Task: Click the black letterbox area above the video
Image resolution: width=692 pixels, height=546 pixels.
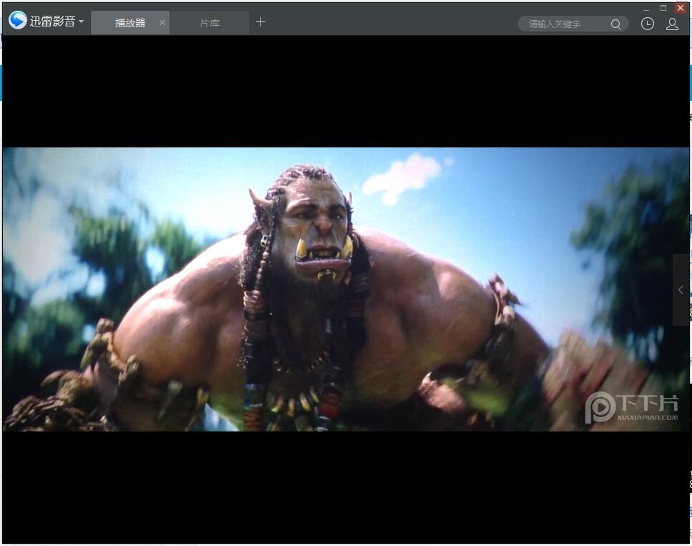Action: (x=343, y=91)
